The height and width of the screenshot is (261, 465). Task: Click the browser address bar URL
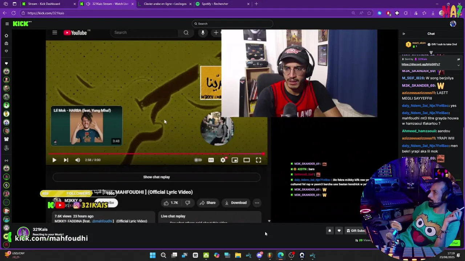tap(46, 13)
